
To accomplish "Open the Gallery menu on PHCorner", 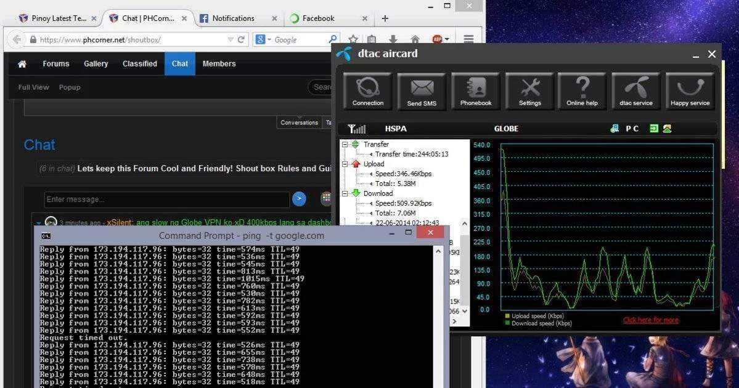I will point(96,63).
